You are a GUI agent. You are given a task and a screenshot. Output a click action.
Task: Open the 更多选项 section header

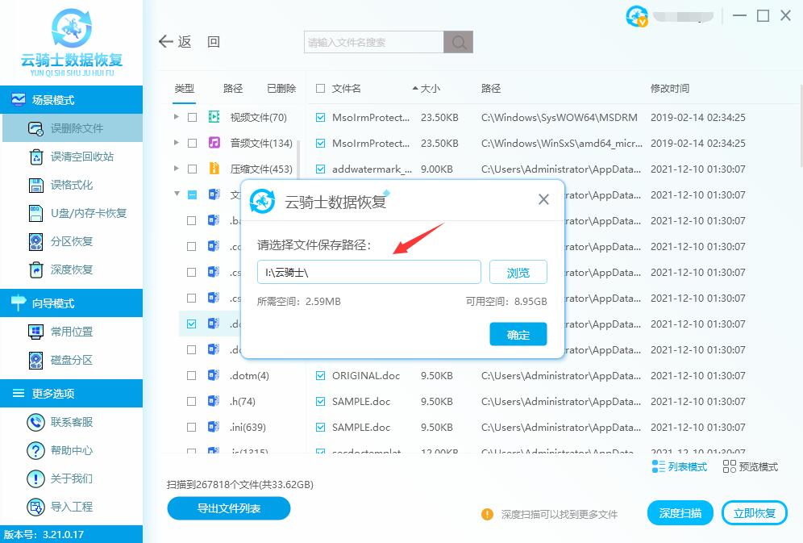click(71, 393)
